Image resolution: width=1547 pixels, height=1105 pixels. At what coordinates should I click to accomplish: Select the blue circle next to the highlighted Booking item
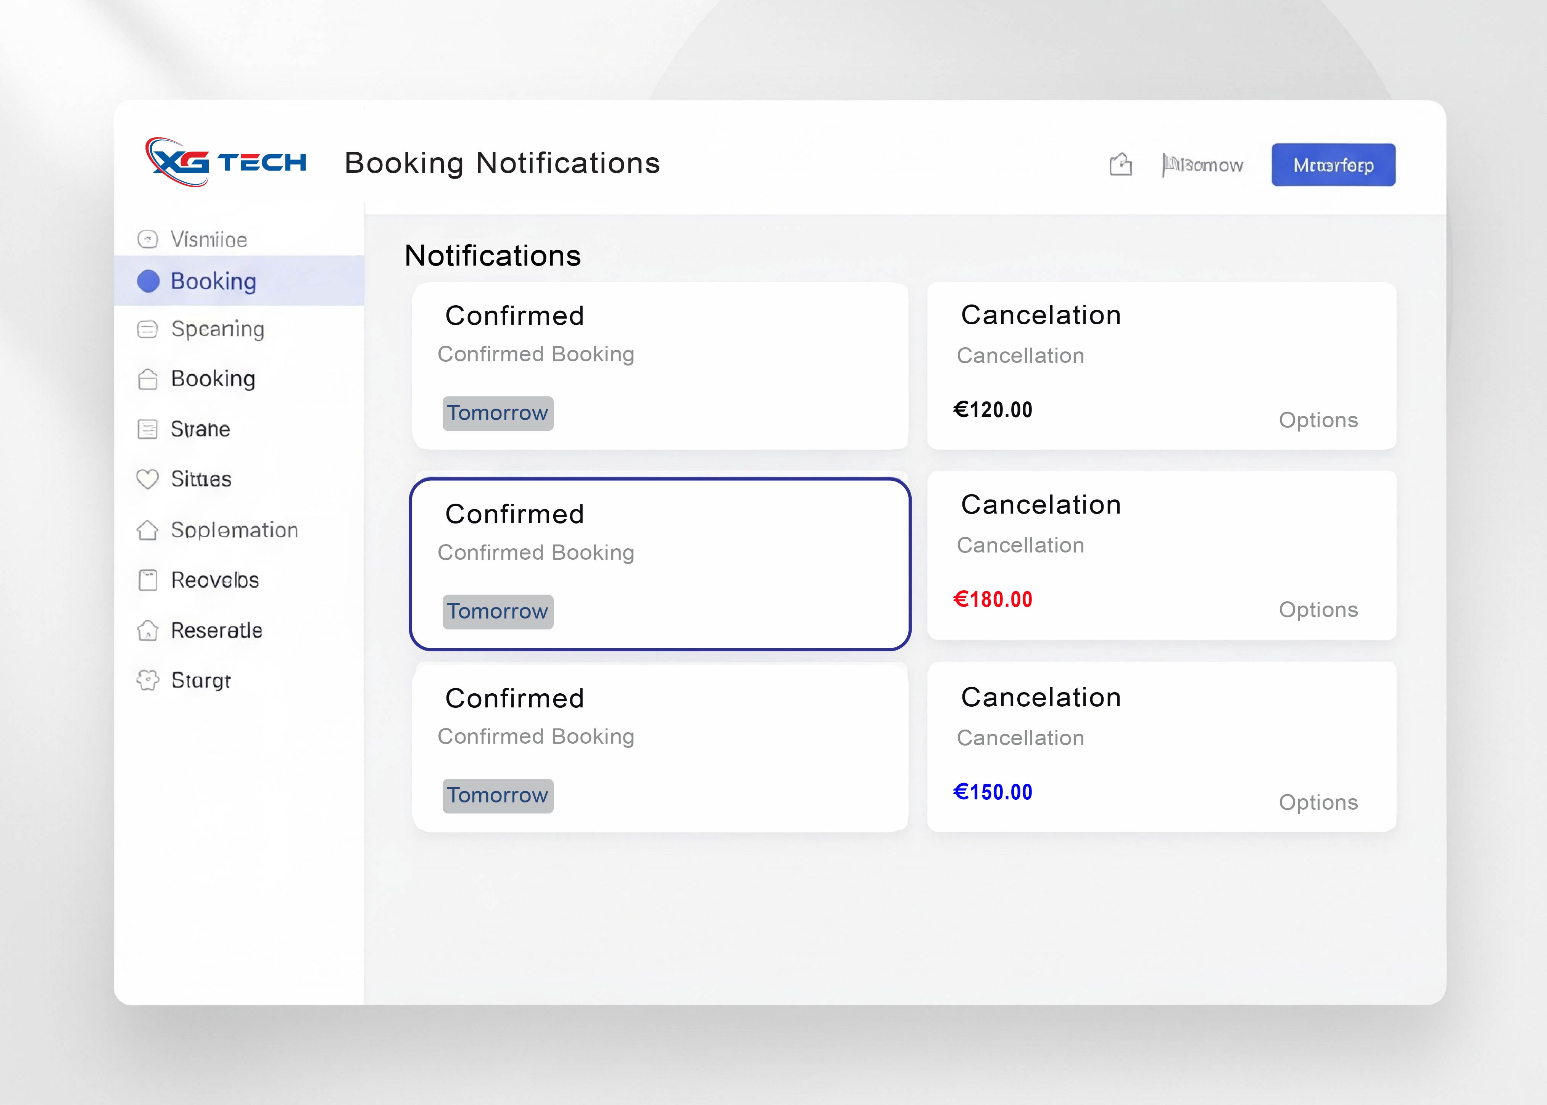(x=148, y=281)
